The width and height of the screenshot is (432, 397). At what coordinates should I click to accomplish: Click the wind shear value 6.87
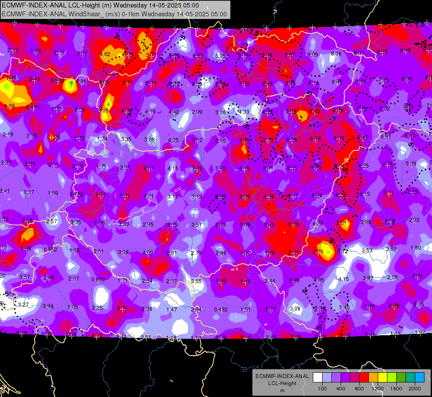[198, 56]
